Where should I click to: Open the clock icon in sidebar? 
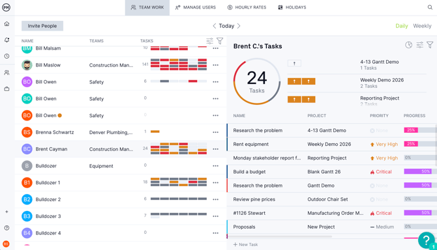tap(7, 56)
